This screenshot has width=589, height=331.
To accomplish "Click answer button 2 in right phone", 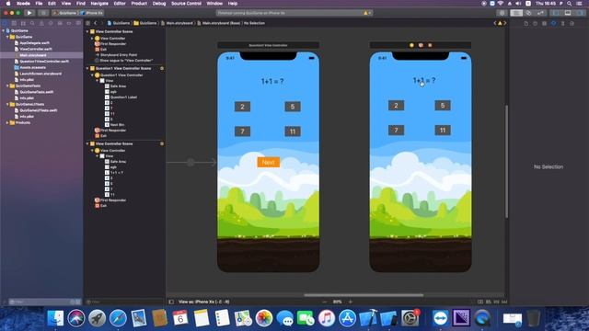I will [x=396, y=106].
